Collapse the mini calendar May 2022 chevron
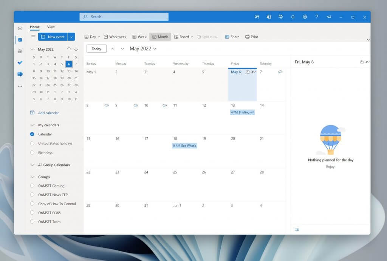The width and height of the screenshot is (387, 261). point(33,49)
